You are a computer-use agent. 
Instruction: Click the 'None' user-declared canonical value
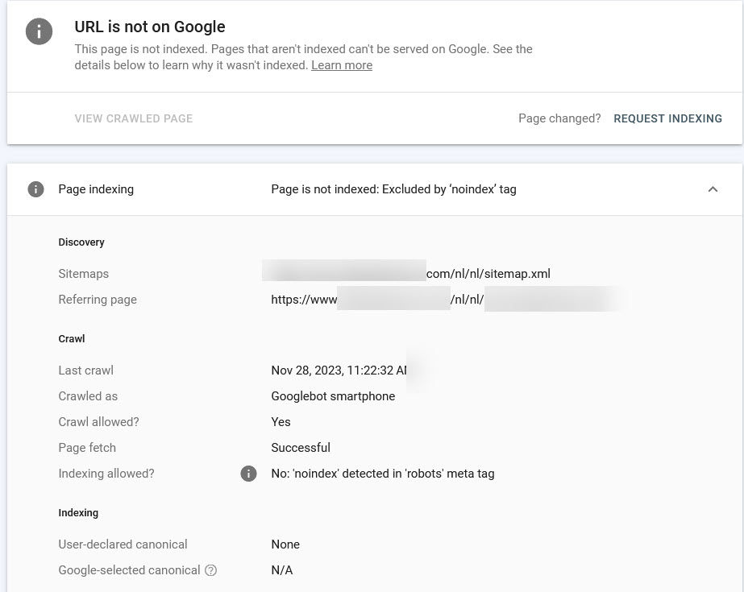pos(285,544)
